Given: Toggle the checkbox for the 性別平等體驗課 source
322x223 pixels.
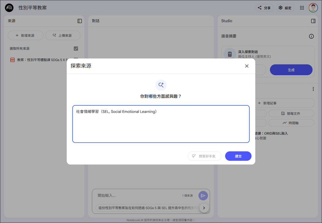Looking at the screenshot, I should pyautogui.click(x=76, y=59).
